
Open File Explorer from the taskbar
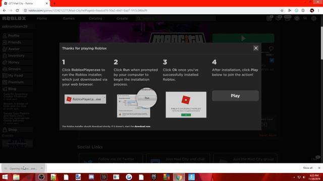point(16,177)
